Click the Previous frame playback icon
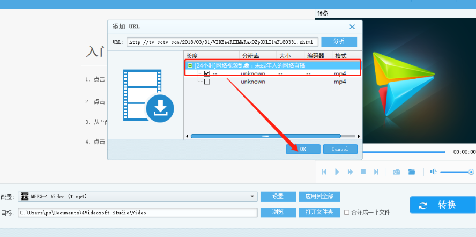476x237 pixels. pyautogui.click(x=324, y=172)
